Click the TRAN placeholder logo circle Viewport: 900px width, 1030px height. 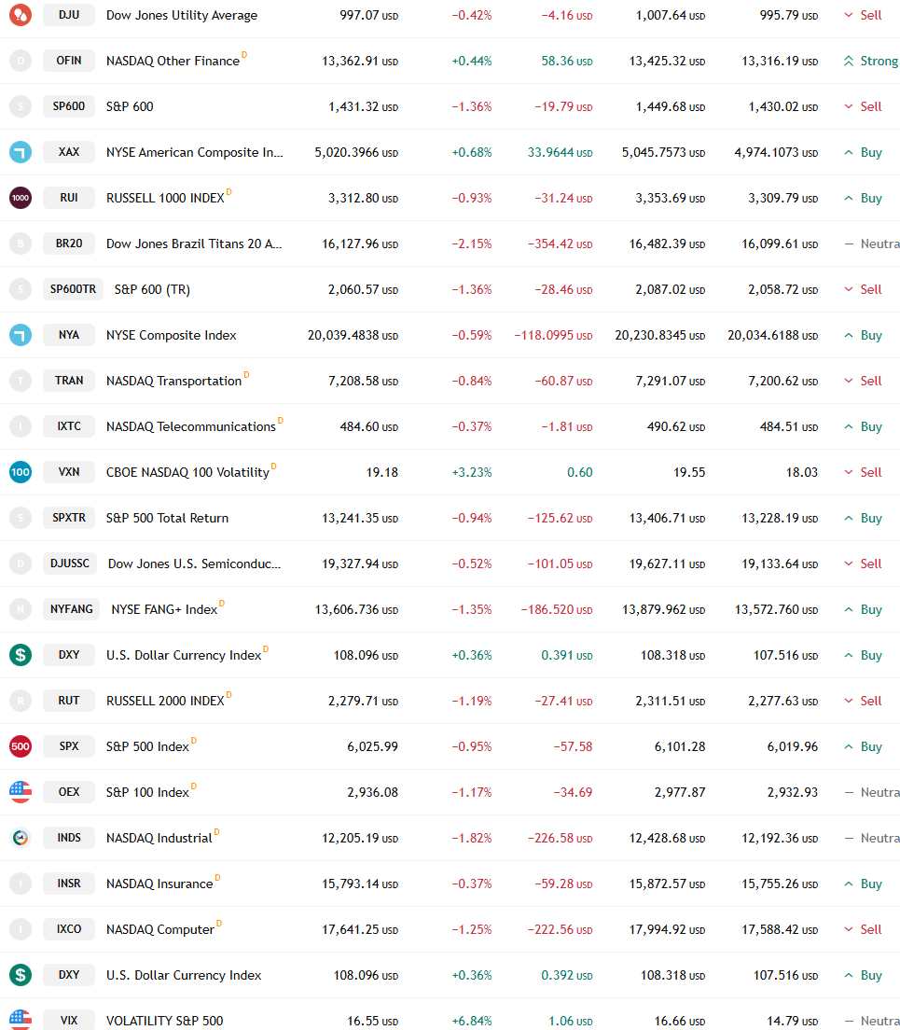[21, 381]
